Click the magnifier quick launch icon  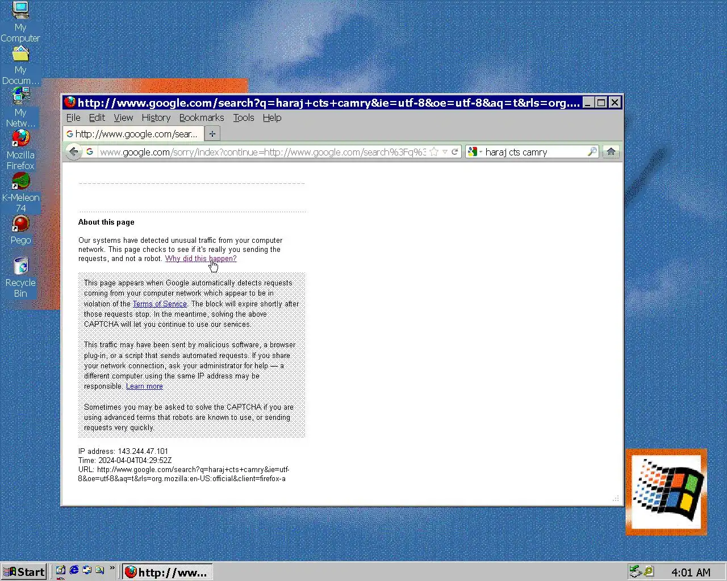(100, 570)
